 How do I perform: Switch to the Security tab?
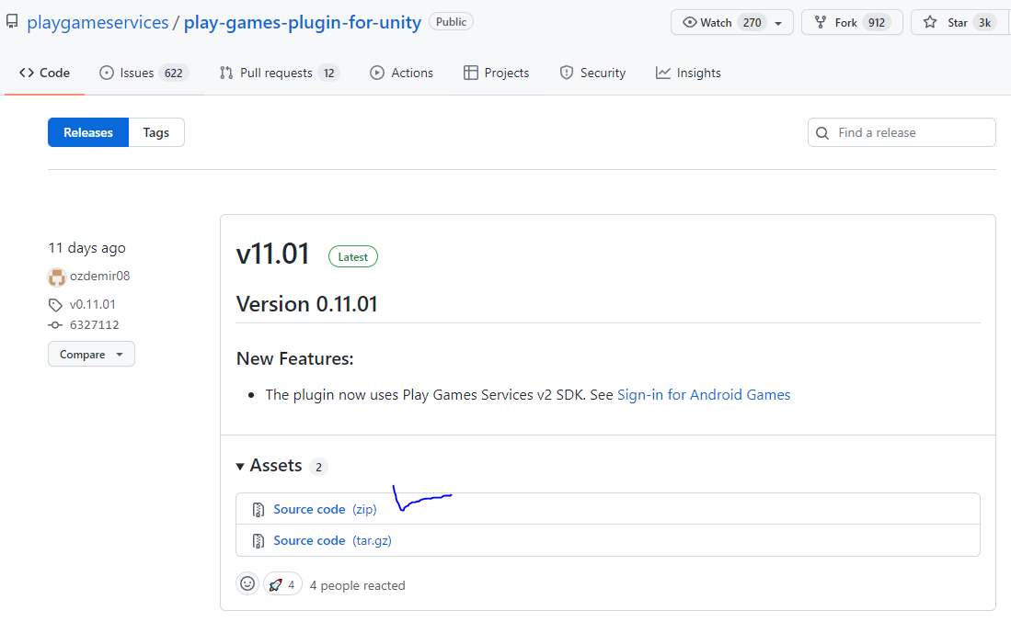[x=592, y=73]
